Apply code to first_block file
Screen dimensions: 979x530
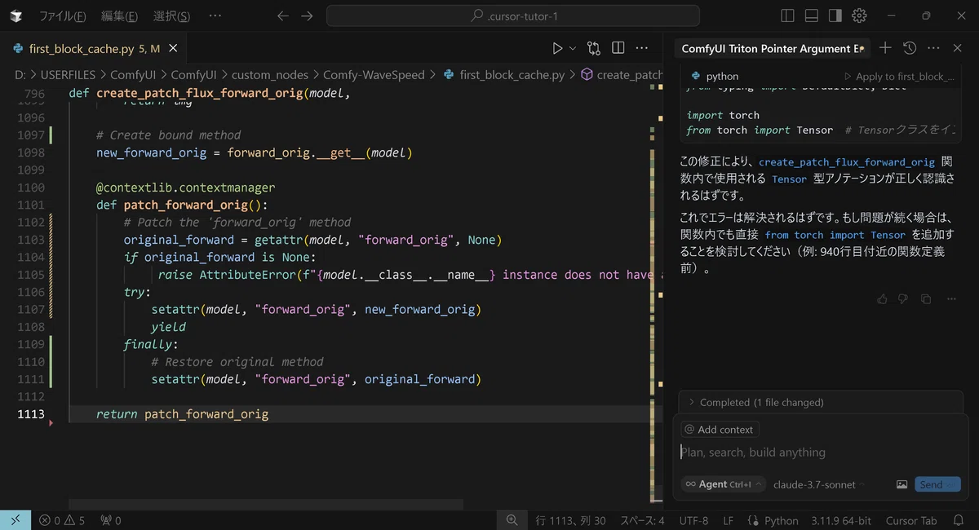[898, 77]
